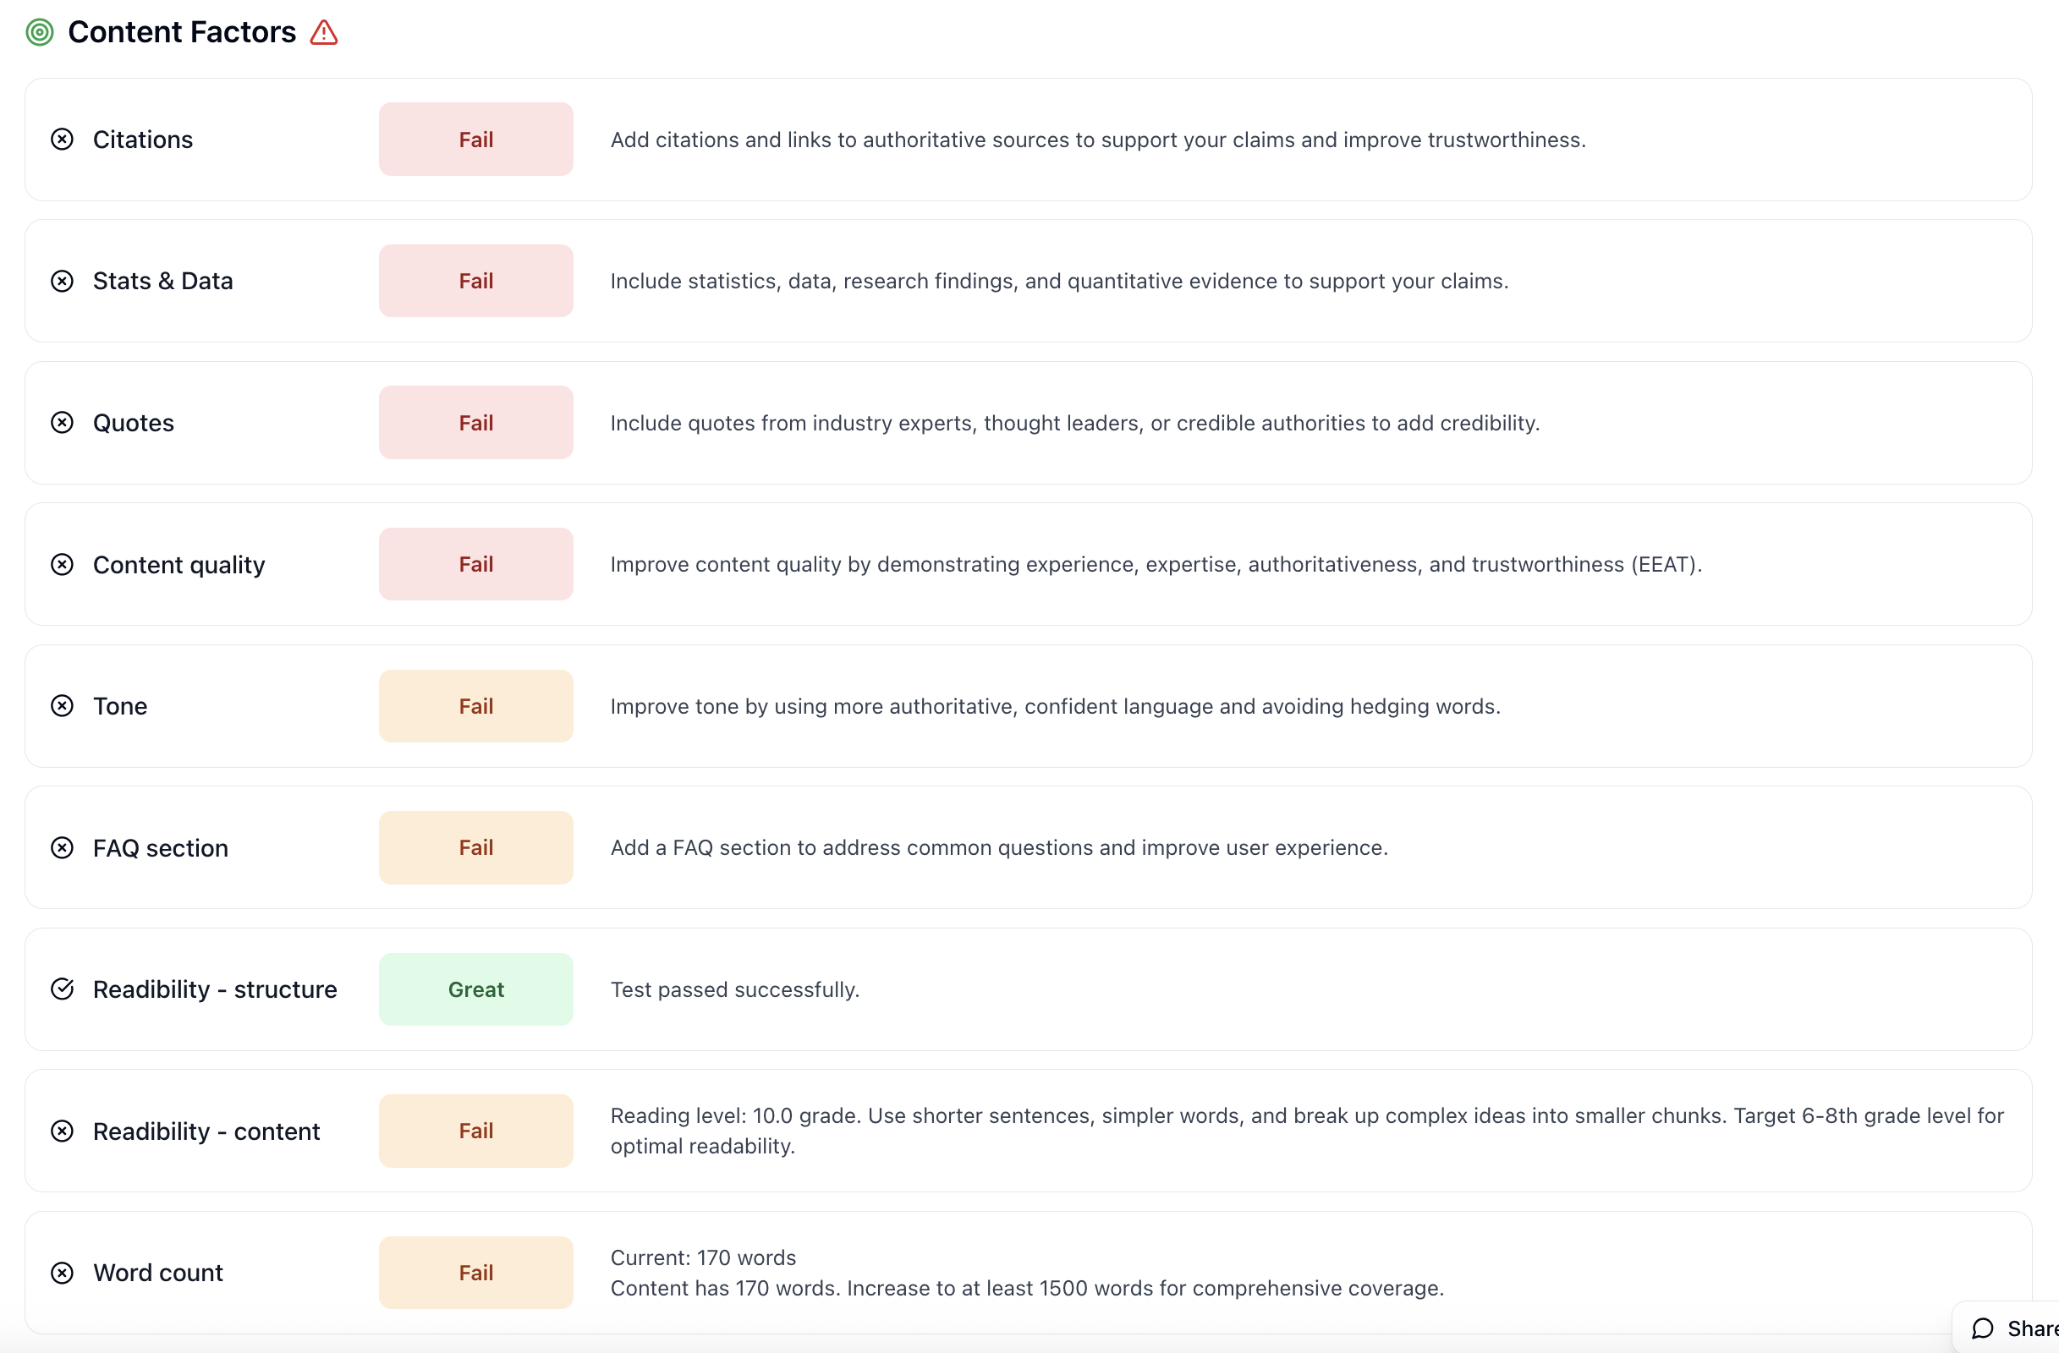This screenshot has height=1353, width=2059.
Task: Click the Fail badge for Word count
Action: point(475,1273)
